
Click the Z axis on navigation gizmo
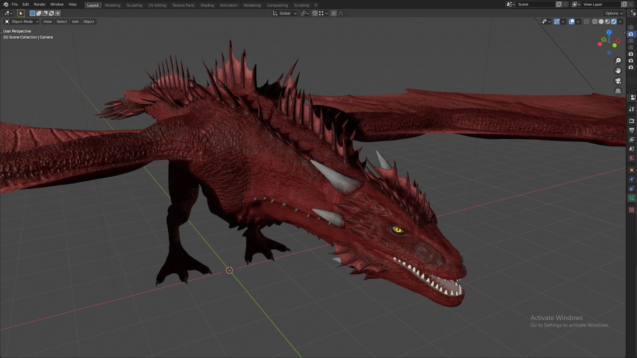coord(609,32)
